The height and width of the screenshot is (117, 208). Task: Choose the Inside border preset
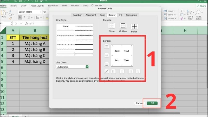[134, 27]
